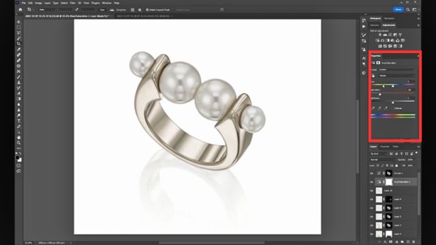
Task: Add a Curves adjustment from Adjustments panel
Action: tap(390, 35)
